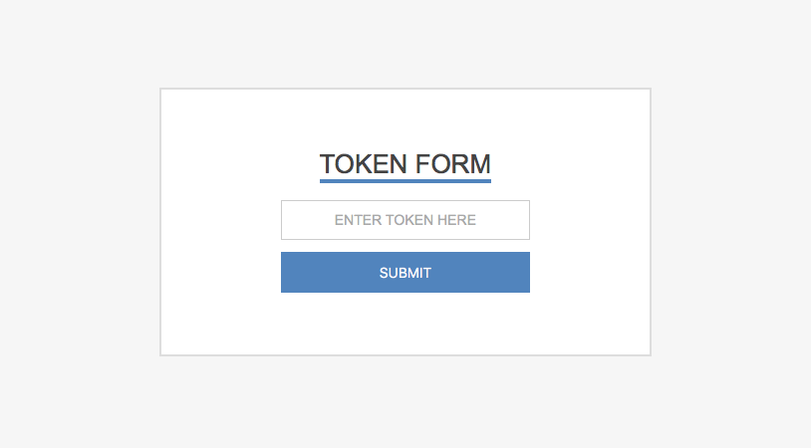Click the ENTER TOKEN HERE input field

tap(405, 220)
